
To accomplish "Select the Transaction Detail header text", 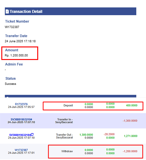I will pos(26,12).
